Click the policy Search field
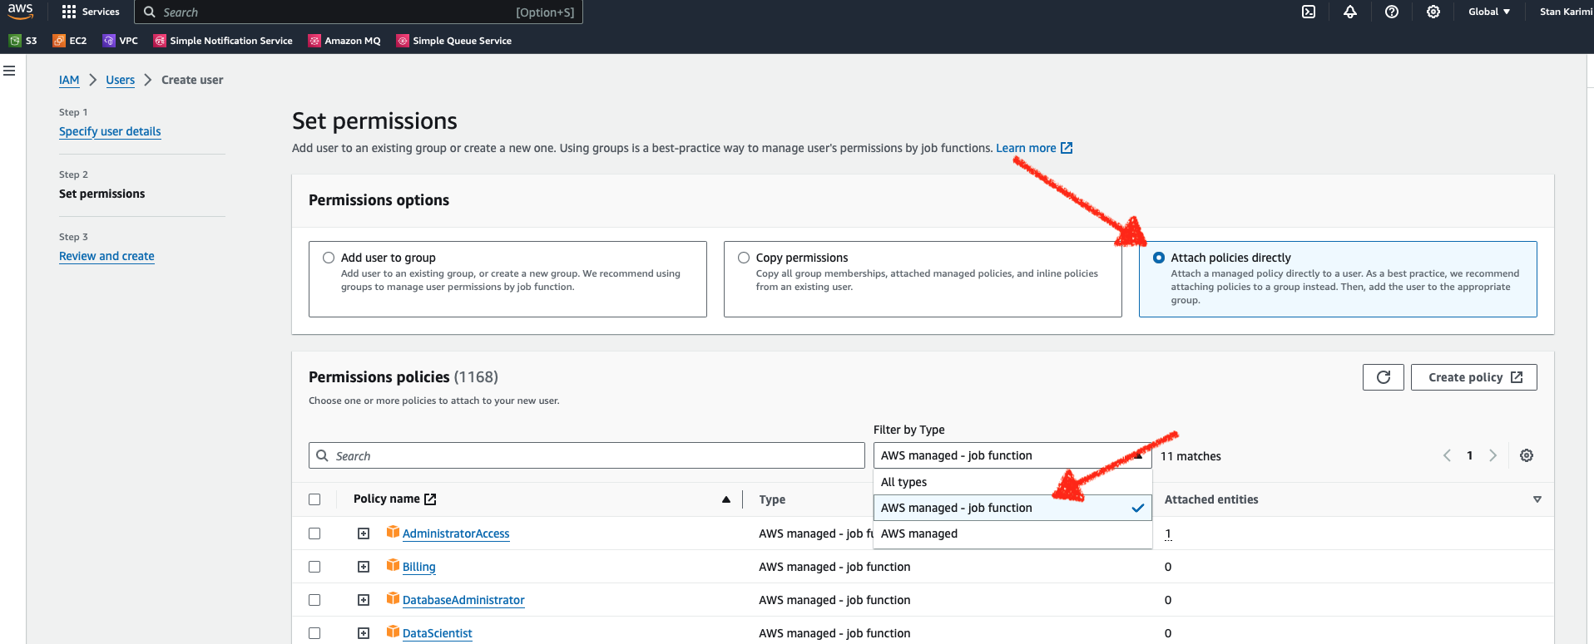 (x=587, y=455)
